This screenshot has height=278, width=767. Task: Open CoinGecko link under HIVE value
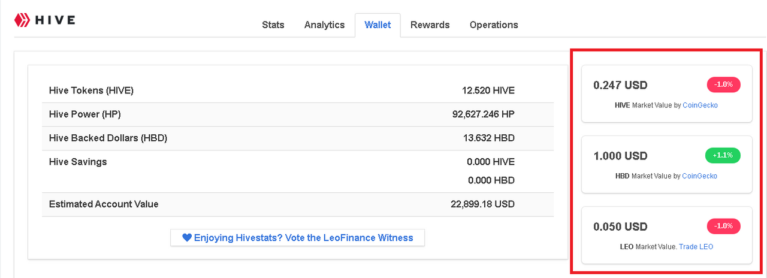click(x=700, y=105)
